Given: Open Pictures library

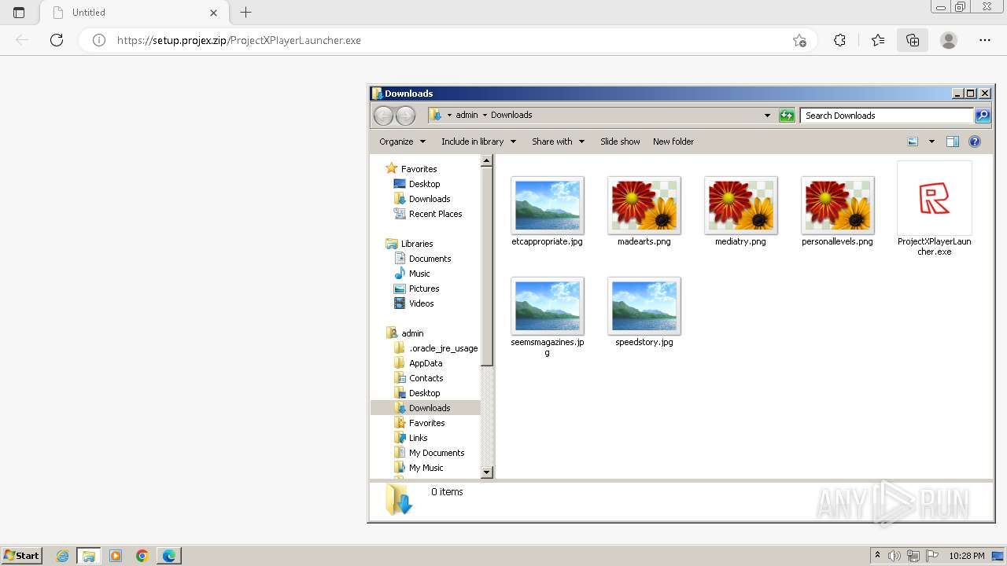Looking at the screenshot, I should (x=424, y=289).
